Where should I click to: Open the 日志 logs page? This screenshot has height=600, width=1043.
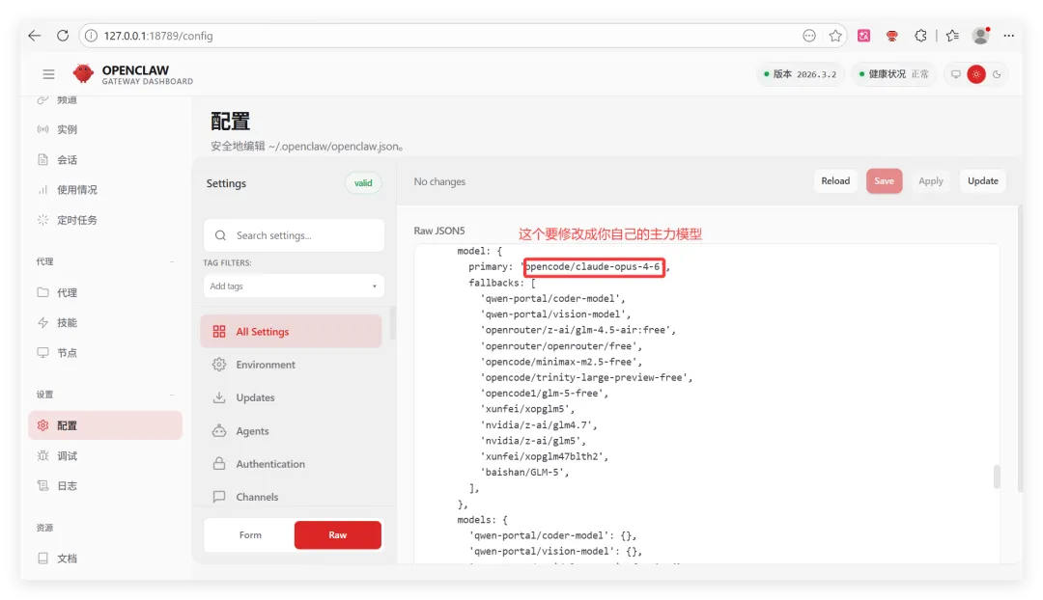105,486
